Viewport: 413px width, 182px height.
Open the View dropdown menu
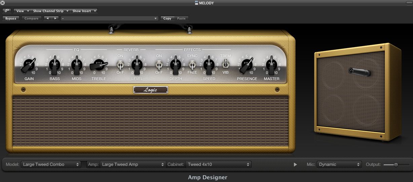point(23,11)
